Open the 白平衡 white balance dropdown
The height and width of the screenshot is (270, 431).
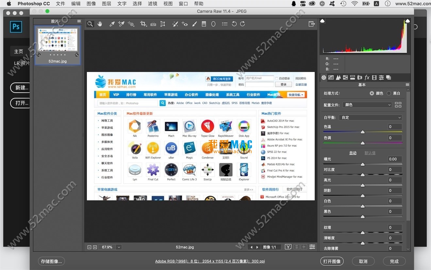coord(371,117)
